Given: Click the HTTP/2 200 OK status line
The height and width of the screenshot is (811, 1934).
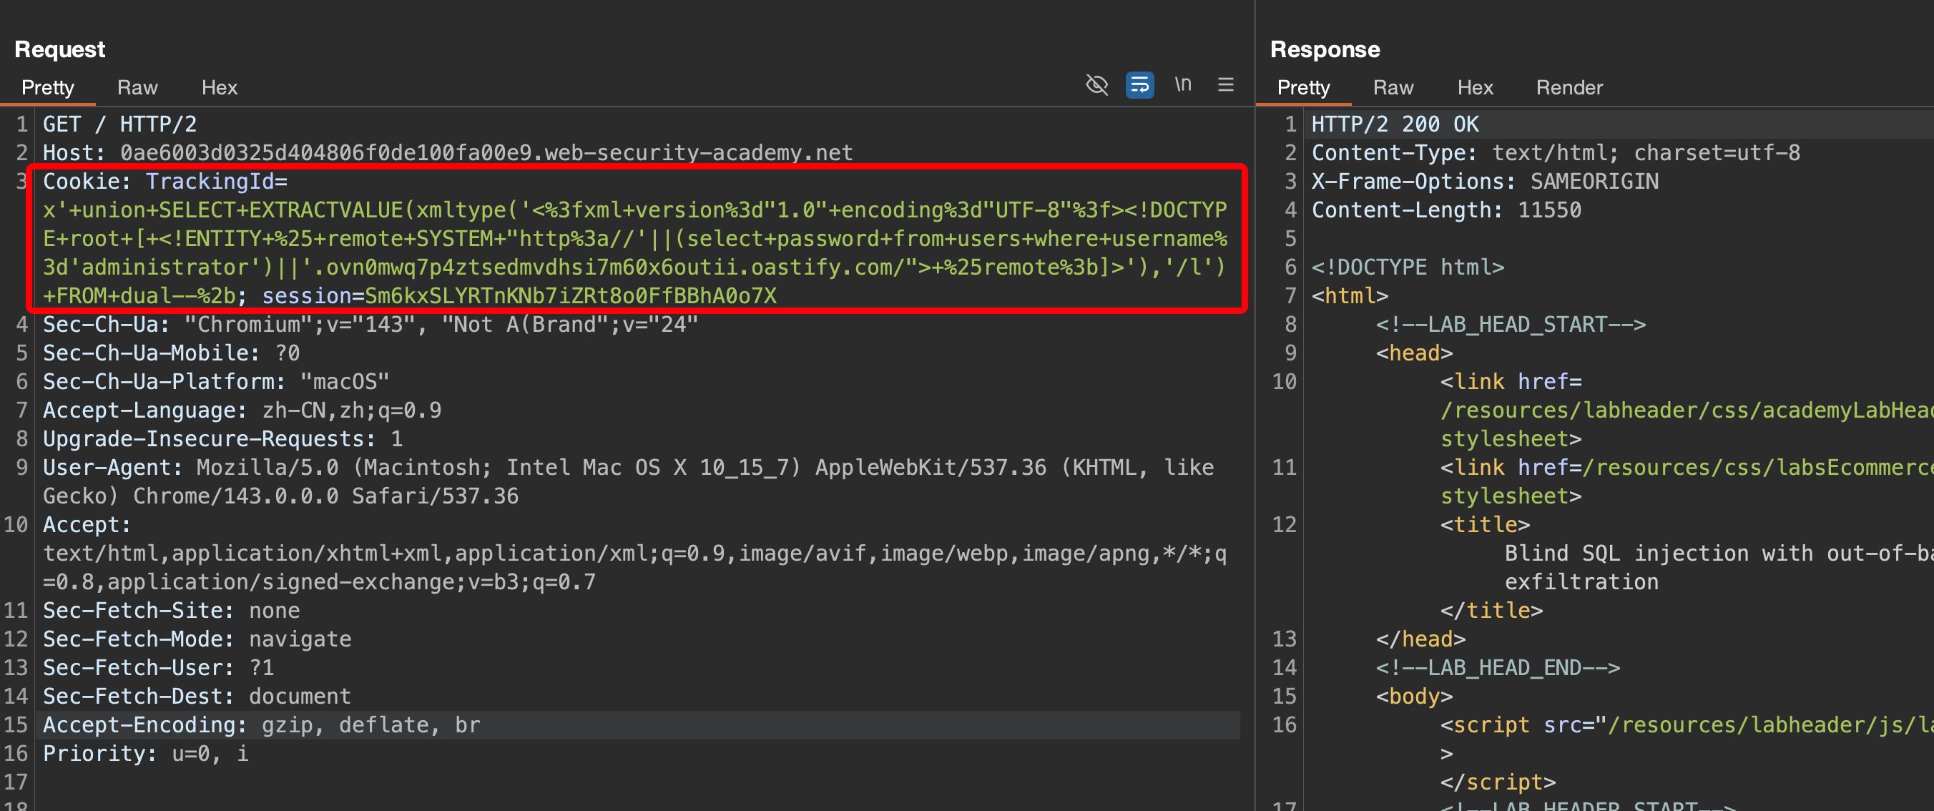Looking at the screenshot, I should click(x=1394, y=124).
